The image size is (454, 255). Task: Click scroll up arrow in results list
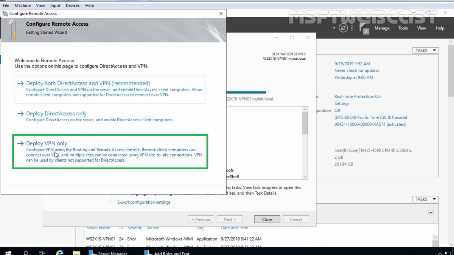pos(305,110)
